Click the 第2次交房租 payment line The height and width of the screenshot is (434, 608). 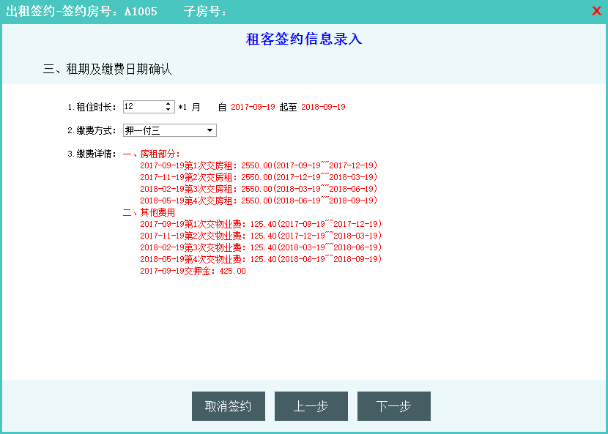click(x=259, y=177)
